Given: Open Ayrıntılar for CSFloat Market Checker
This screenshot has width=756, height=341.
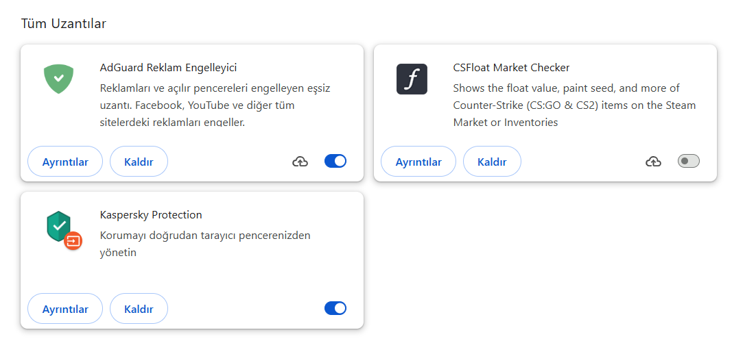Looking at the screenshot, I should (418, 162).
